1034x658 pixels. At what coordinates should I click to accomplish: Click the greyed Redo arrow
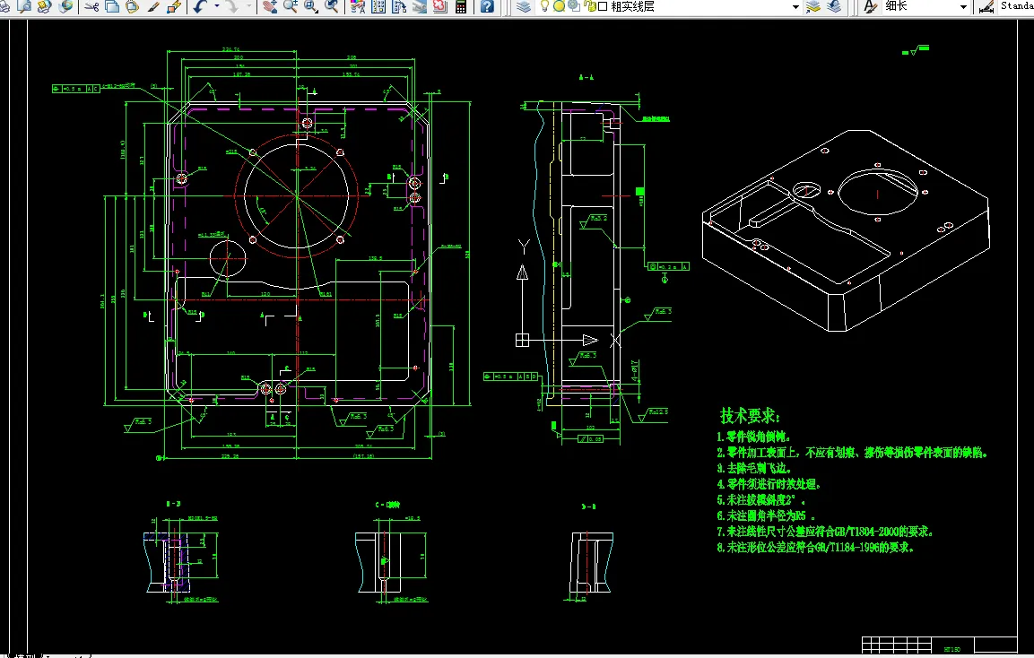(x=233, y=6)
